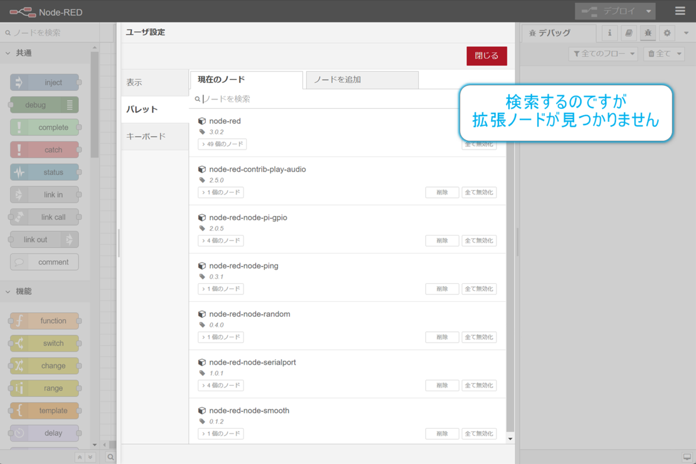The width and height of the screenshot is (696, 464).
Task: Open the キーボード settings section
Action: (x=155, y=137)
